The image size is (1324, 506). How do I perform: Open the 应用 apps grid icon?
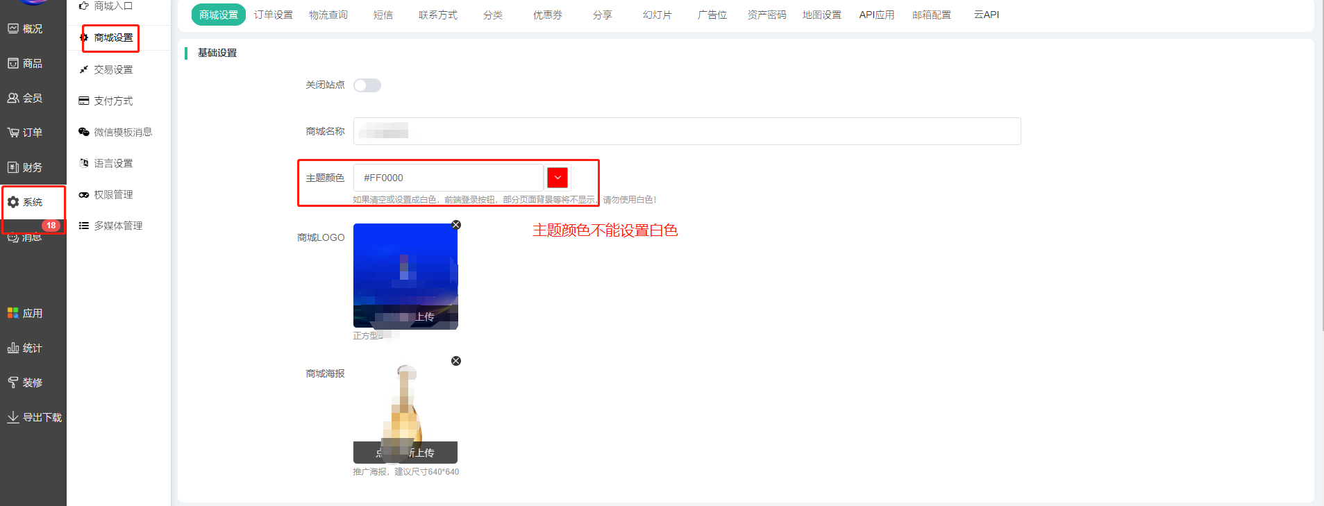point(13,313)
